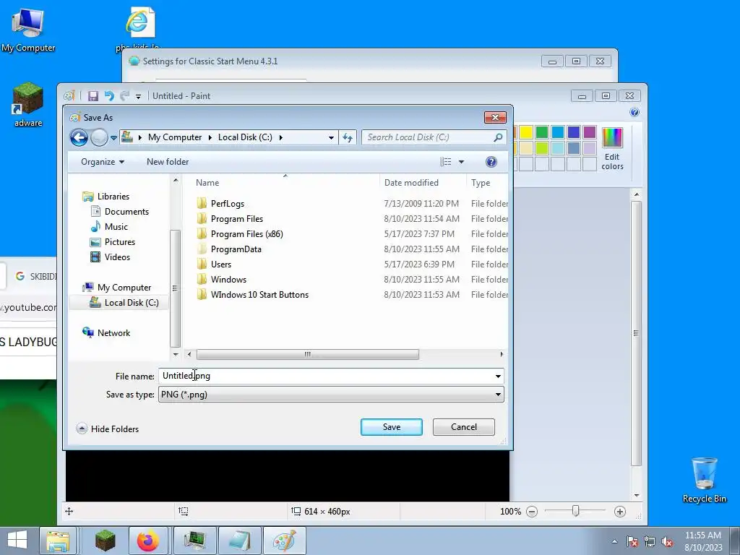Screen dimensions: 740x555
Task: Click New folder
Action: click(x=168, y=162)
